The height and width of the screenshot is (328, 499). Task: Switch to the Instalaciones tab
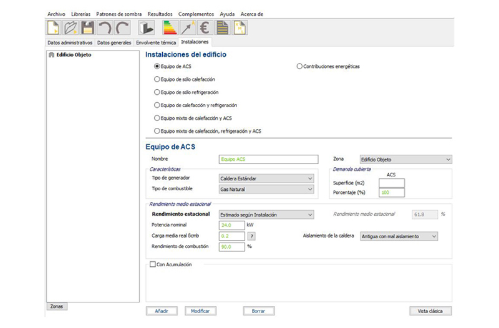[x=195, y=42]
